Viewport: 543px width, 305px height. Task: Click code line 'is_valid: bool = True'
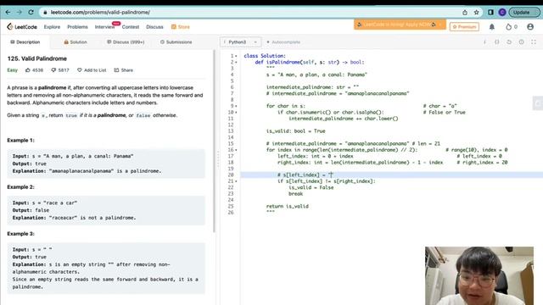point(296,131)
